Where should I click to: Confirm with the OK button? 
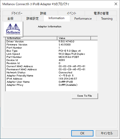[x=82, y=133]
